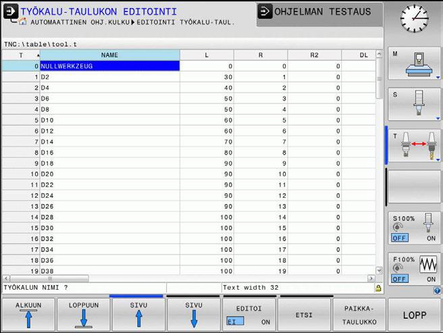Switch F100% to OFF
The image size is (443, 333).
tap(400, 279)
